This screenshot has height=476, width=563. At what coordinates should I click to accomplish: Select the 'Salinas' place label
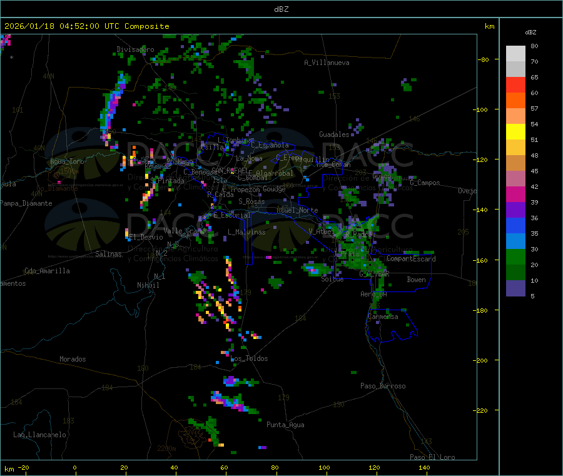(108, 254)
